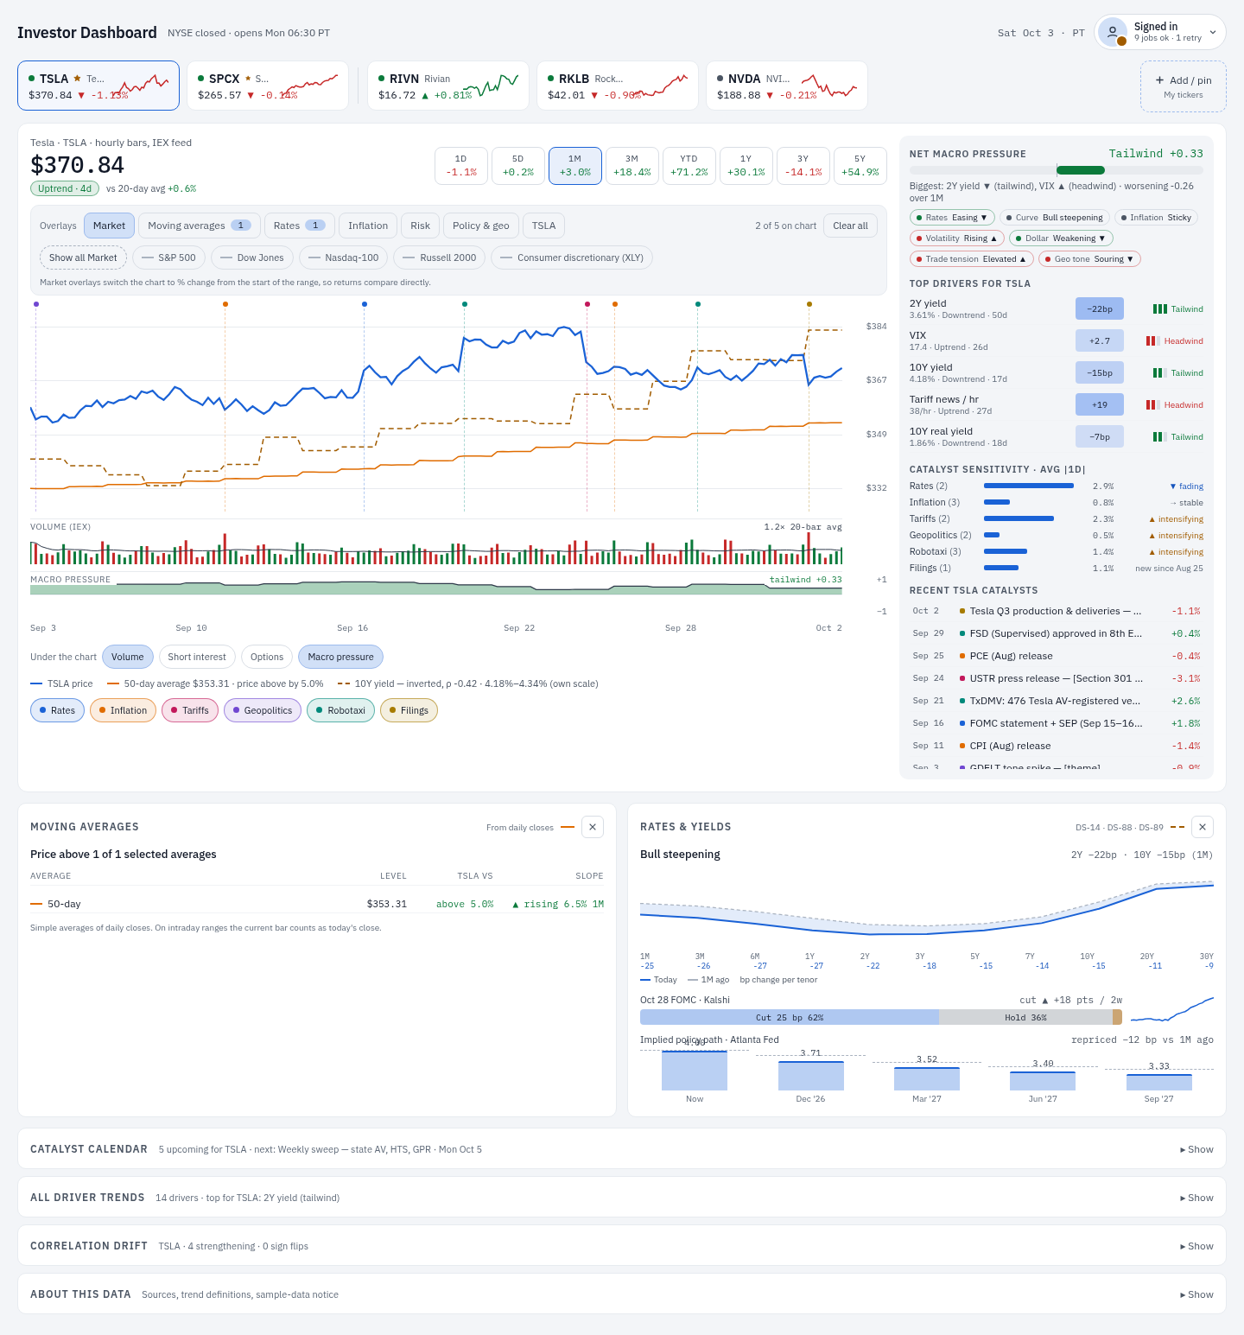The width and height of the screenshot is (1244, 1335).
Task: Show the Correlation Drift section
Action: pyautogui.click(x=1196, y=1246)
